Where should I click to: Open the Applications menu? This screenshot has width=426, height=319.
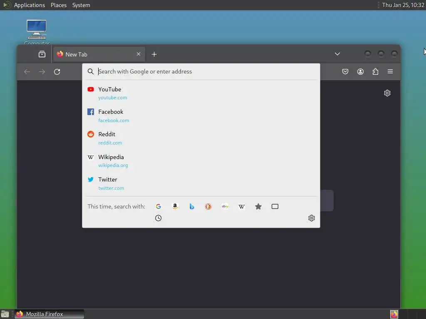[x=30, y=5]
